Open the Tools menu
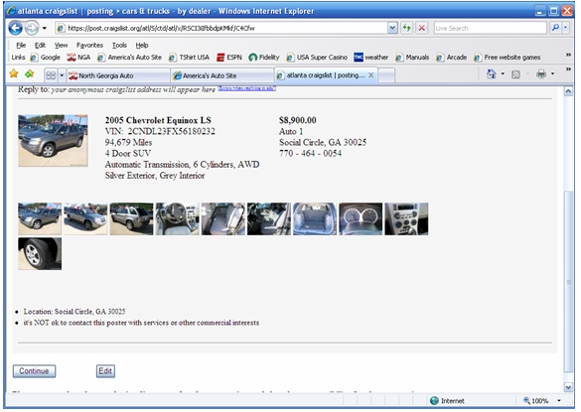 [x=119, y=46]
